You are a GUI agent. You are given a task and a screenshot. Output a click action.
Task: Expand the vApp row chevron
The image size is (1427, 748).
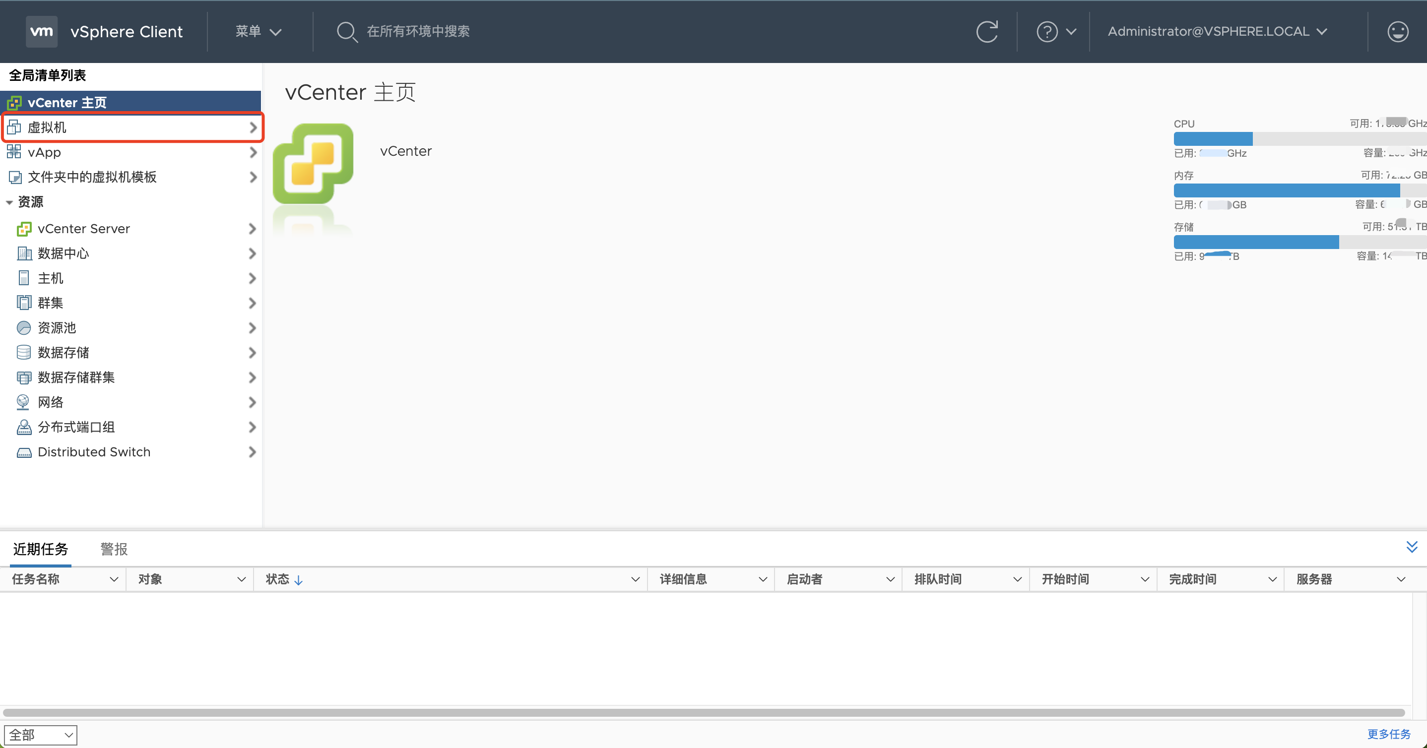(253, 152)
